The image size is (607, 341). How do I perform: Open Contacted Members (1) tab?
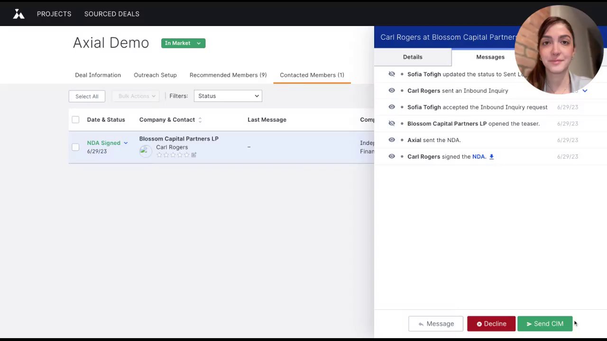tap(312, 75)
